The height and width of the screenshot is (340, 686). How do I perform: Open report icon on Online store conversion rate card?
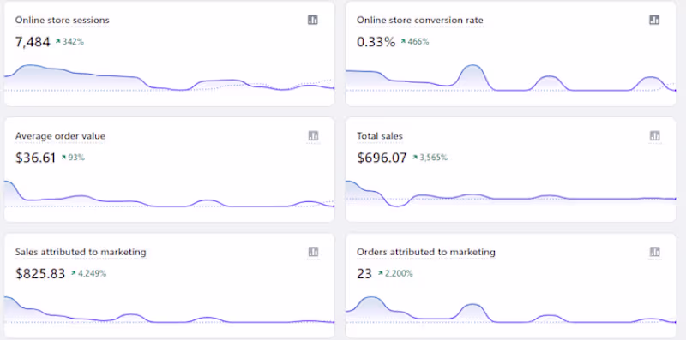(x=654, y=20)
